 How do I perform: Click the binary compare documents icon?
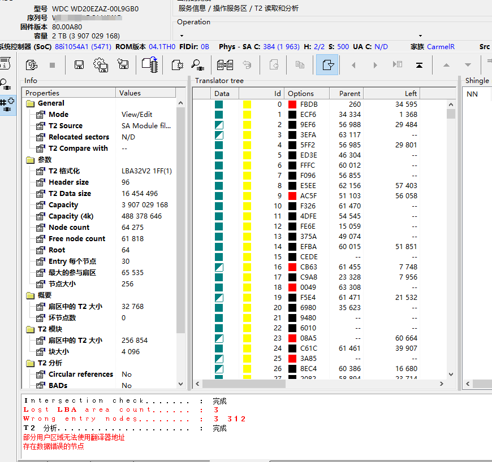[225, 65]
